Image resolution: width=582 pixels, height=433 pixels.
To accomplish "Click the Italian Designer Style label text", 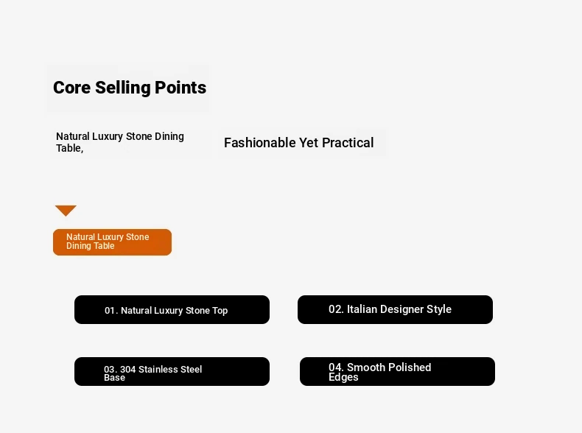I will pyautogui.click(x=399, y=309).
